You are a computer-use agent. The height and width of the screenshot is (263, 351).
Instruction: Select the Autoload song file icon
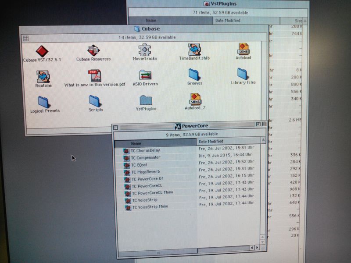(x=243, y=49)
